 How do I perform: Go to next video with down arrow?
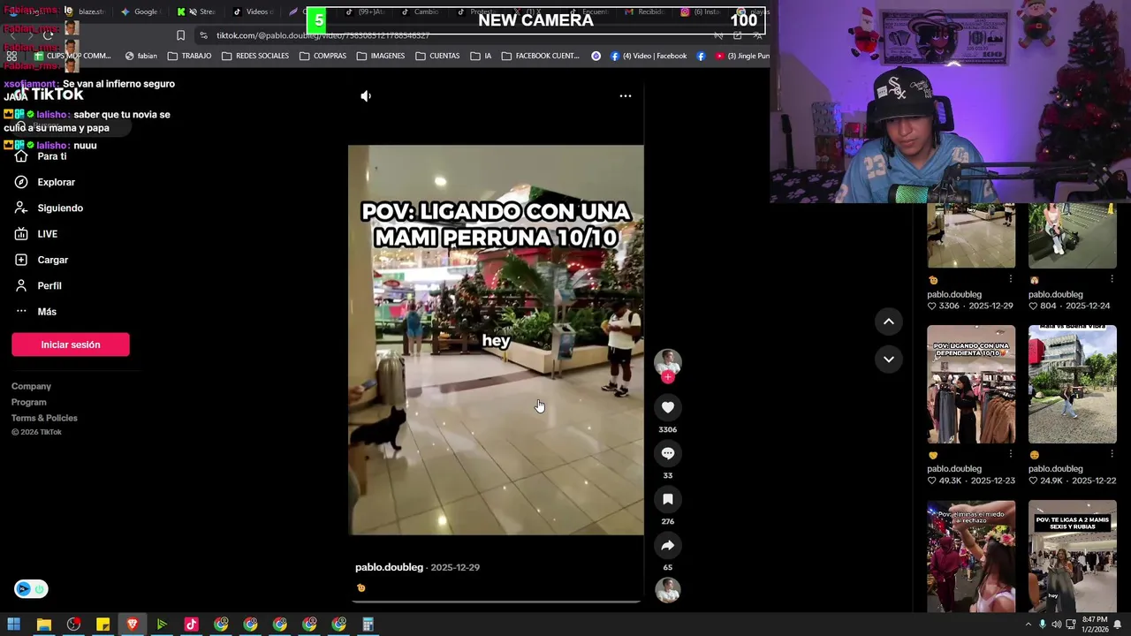[x=889, y=359]
